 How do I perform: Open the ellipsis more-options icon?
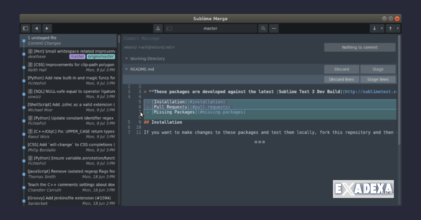pos(274,28)
